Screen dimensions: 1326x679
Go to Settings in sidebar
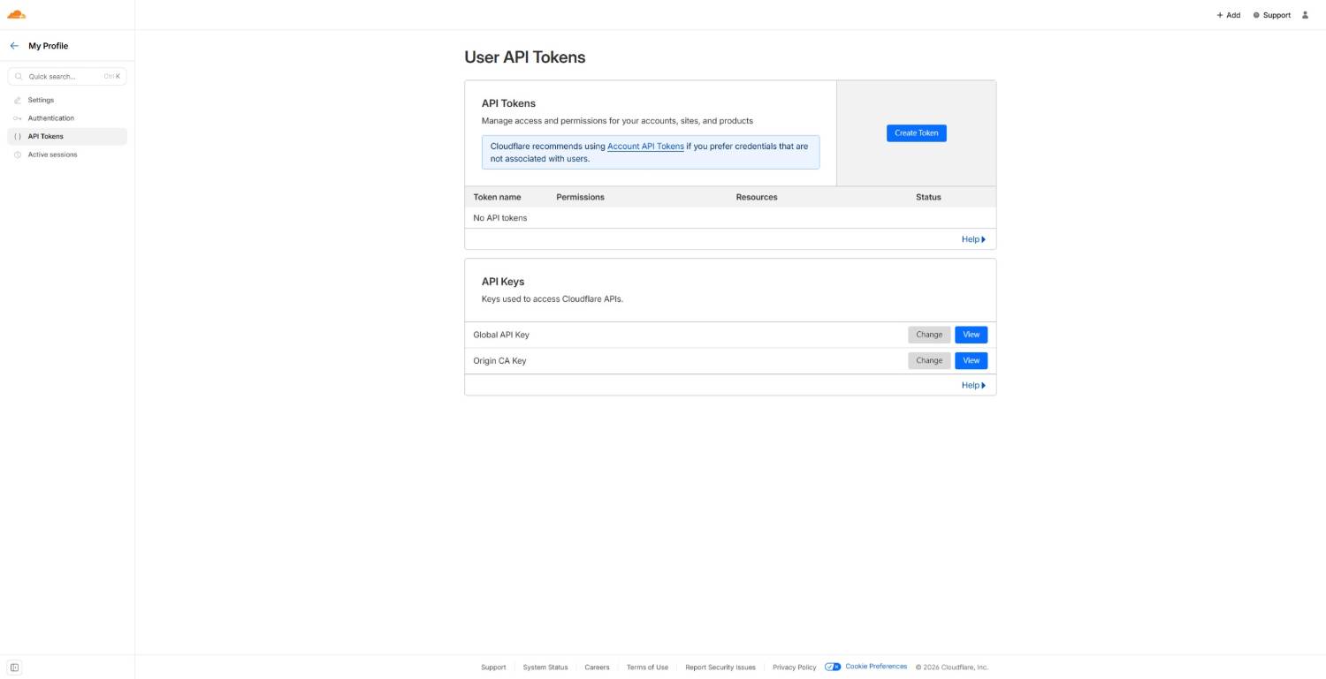[x=41, y=100]
